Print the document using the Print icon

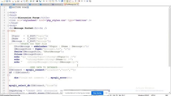click(x=18, y=1)
